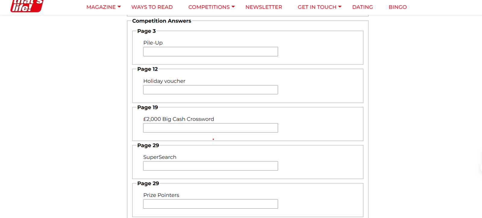This screenshot has width=482, height=218.
Task: Select COMPETITIONS in the navigation bar
Action: pos(209,7)
